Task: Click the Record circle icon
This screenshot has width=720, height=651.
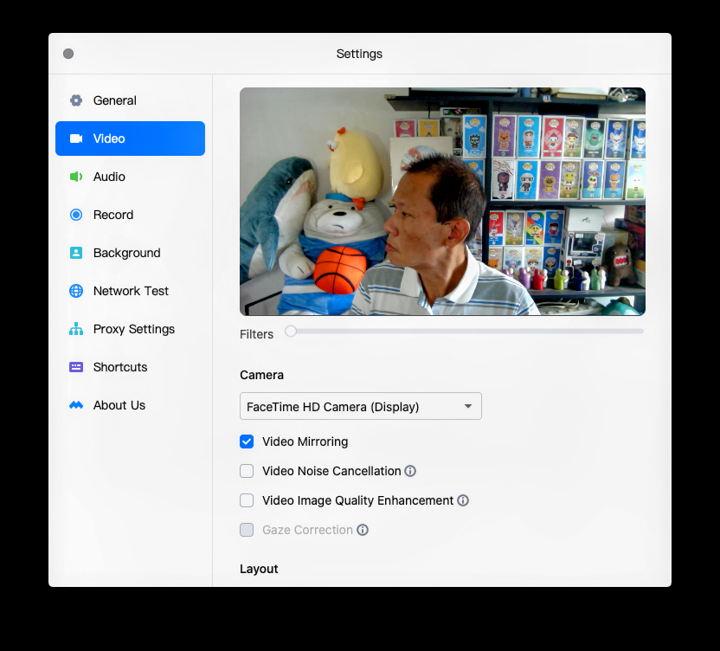Action: point(76,215)
